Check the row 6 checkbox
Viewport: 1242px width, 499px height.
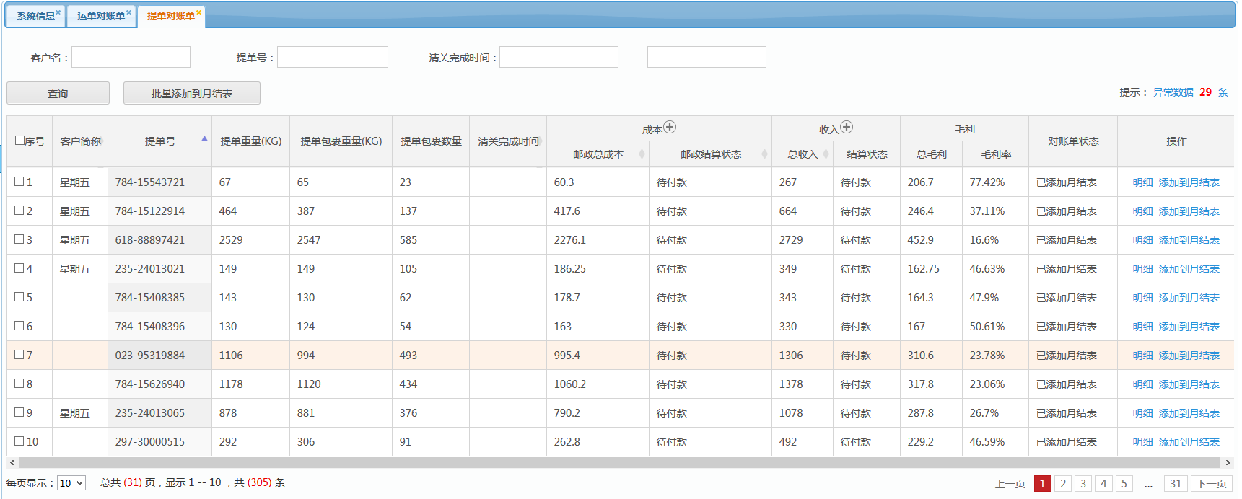tap(19, 326)
